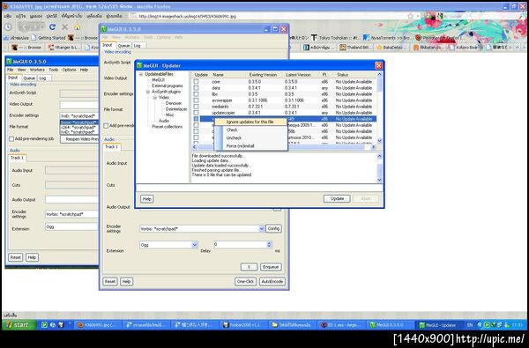The width and height of the screenshot is (529, 348).
Task: Enable Add pre-rendering job in front MeGUI window
Action: pyautogui.click(x=106, y=125)
